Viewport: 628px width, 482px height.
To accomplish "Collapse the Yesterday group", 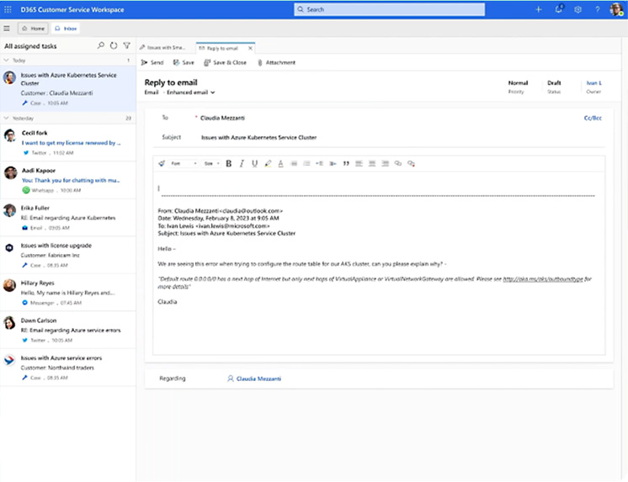I will [x=6, y=118].
